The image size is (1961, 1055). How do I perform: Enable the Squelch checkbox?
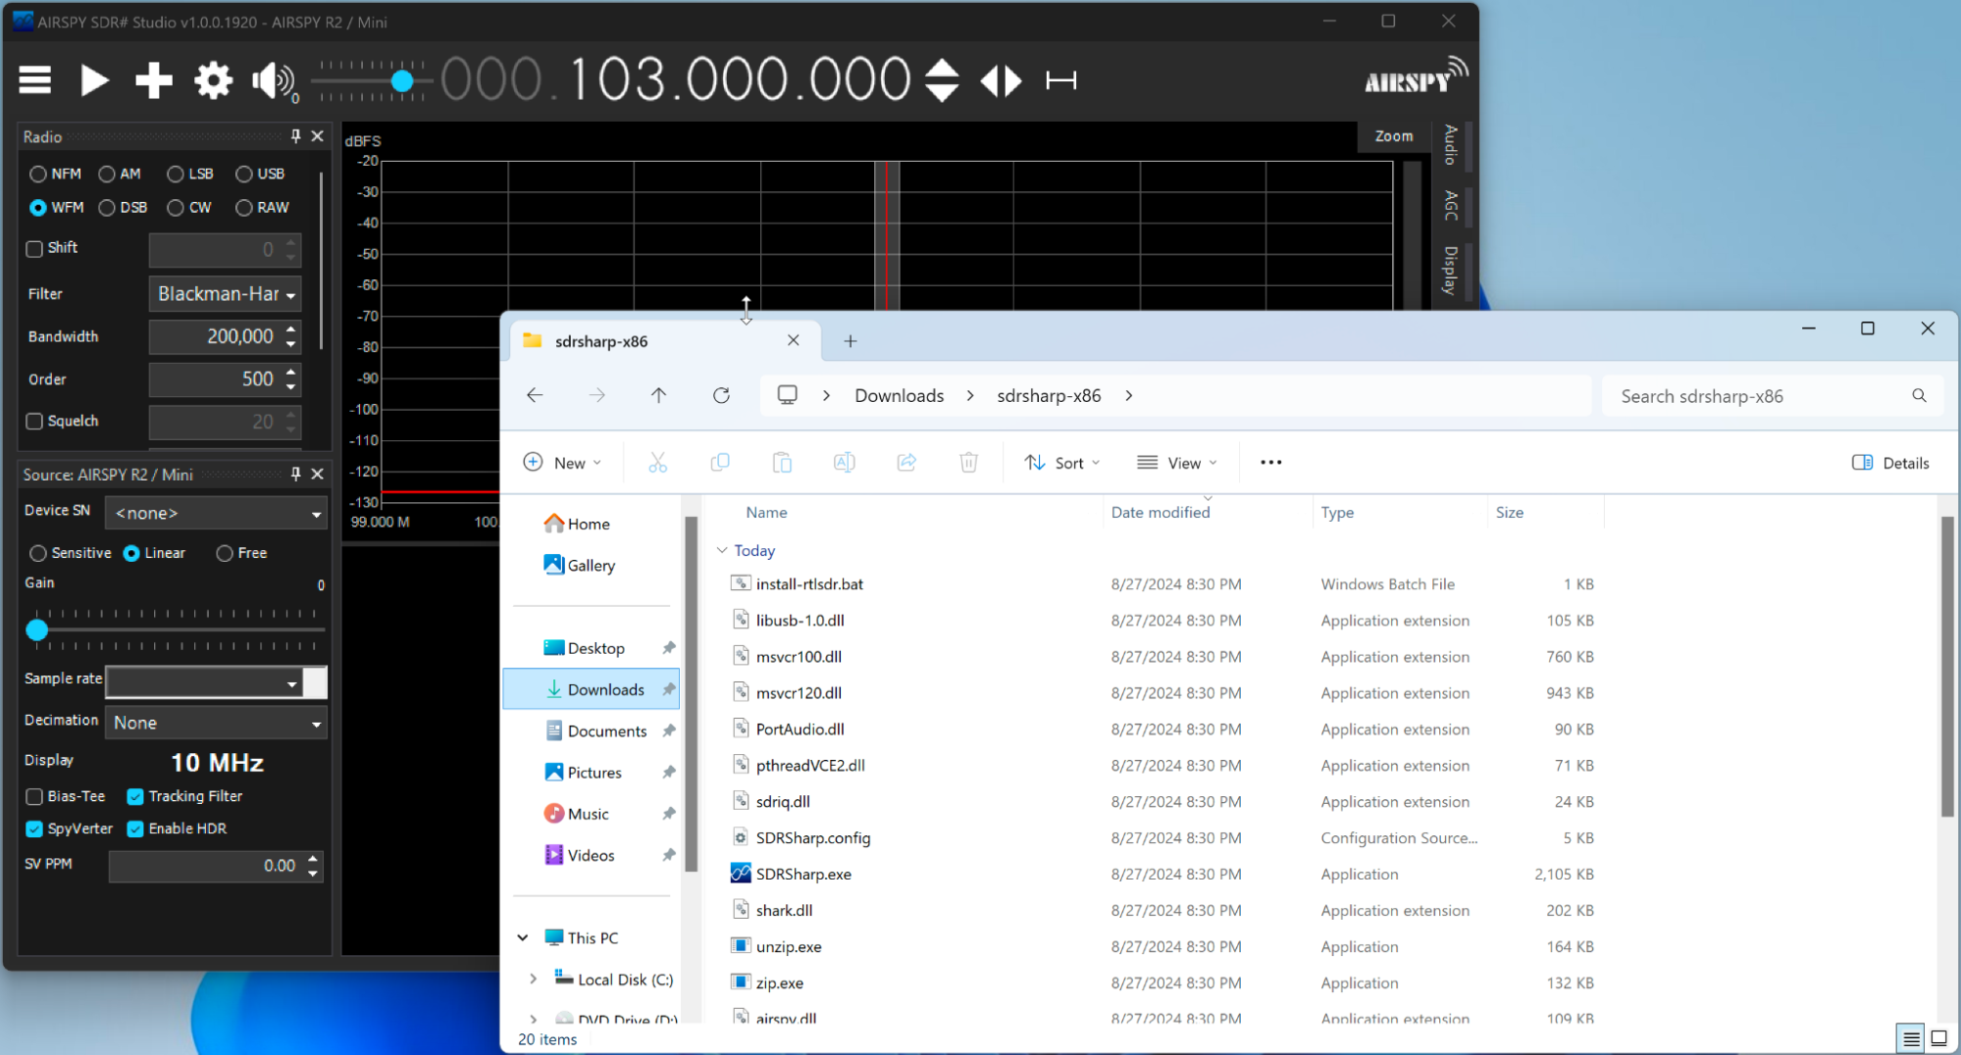click(35, 421)
